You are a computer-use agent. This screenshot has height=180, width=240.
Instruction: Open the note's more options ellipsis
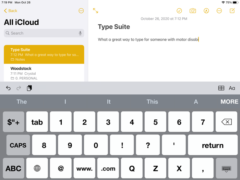coord(219,11)
